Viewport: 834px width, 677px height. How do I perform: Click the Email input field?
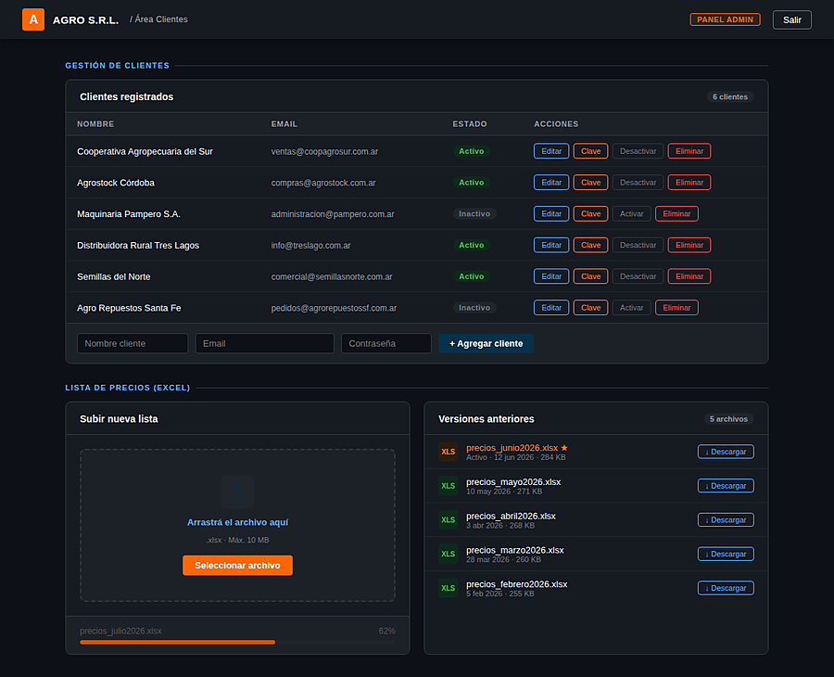tap(264, 343)
